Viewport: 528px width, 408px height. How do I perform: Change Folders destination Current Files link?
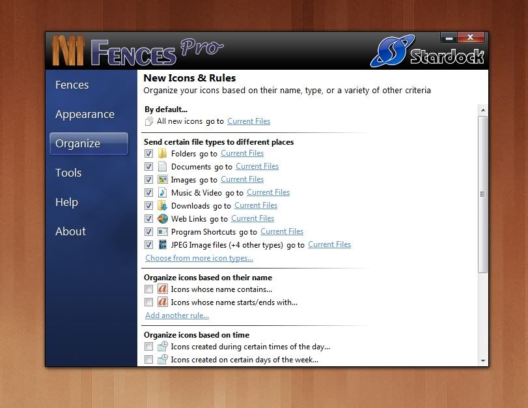coord(242,153)
